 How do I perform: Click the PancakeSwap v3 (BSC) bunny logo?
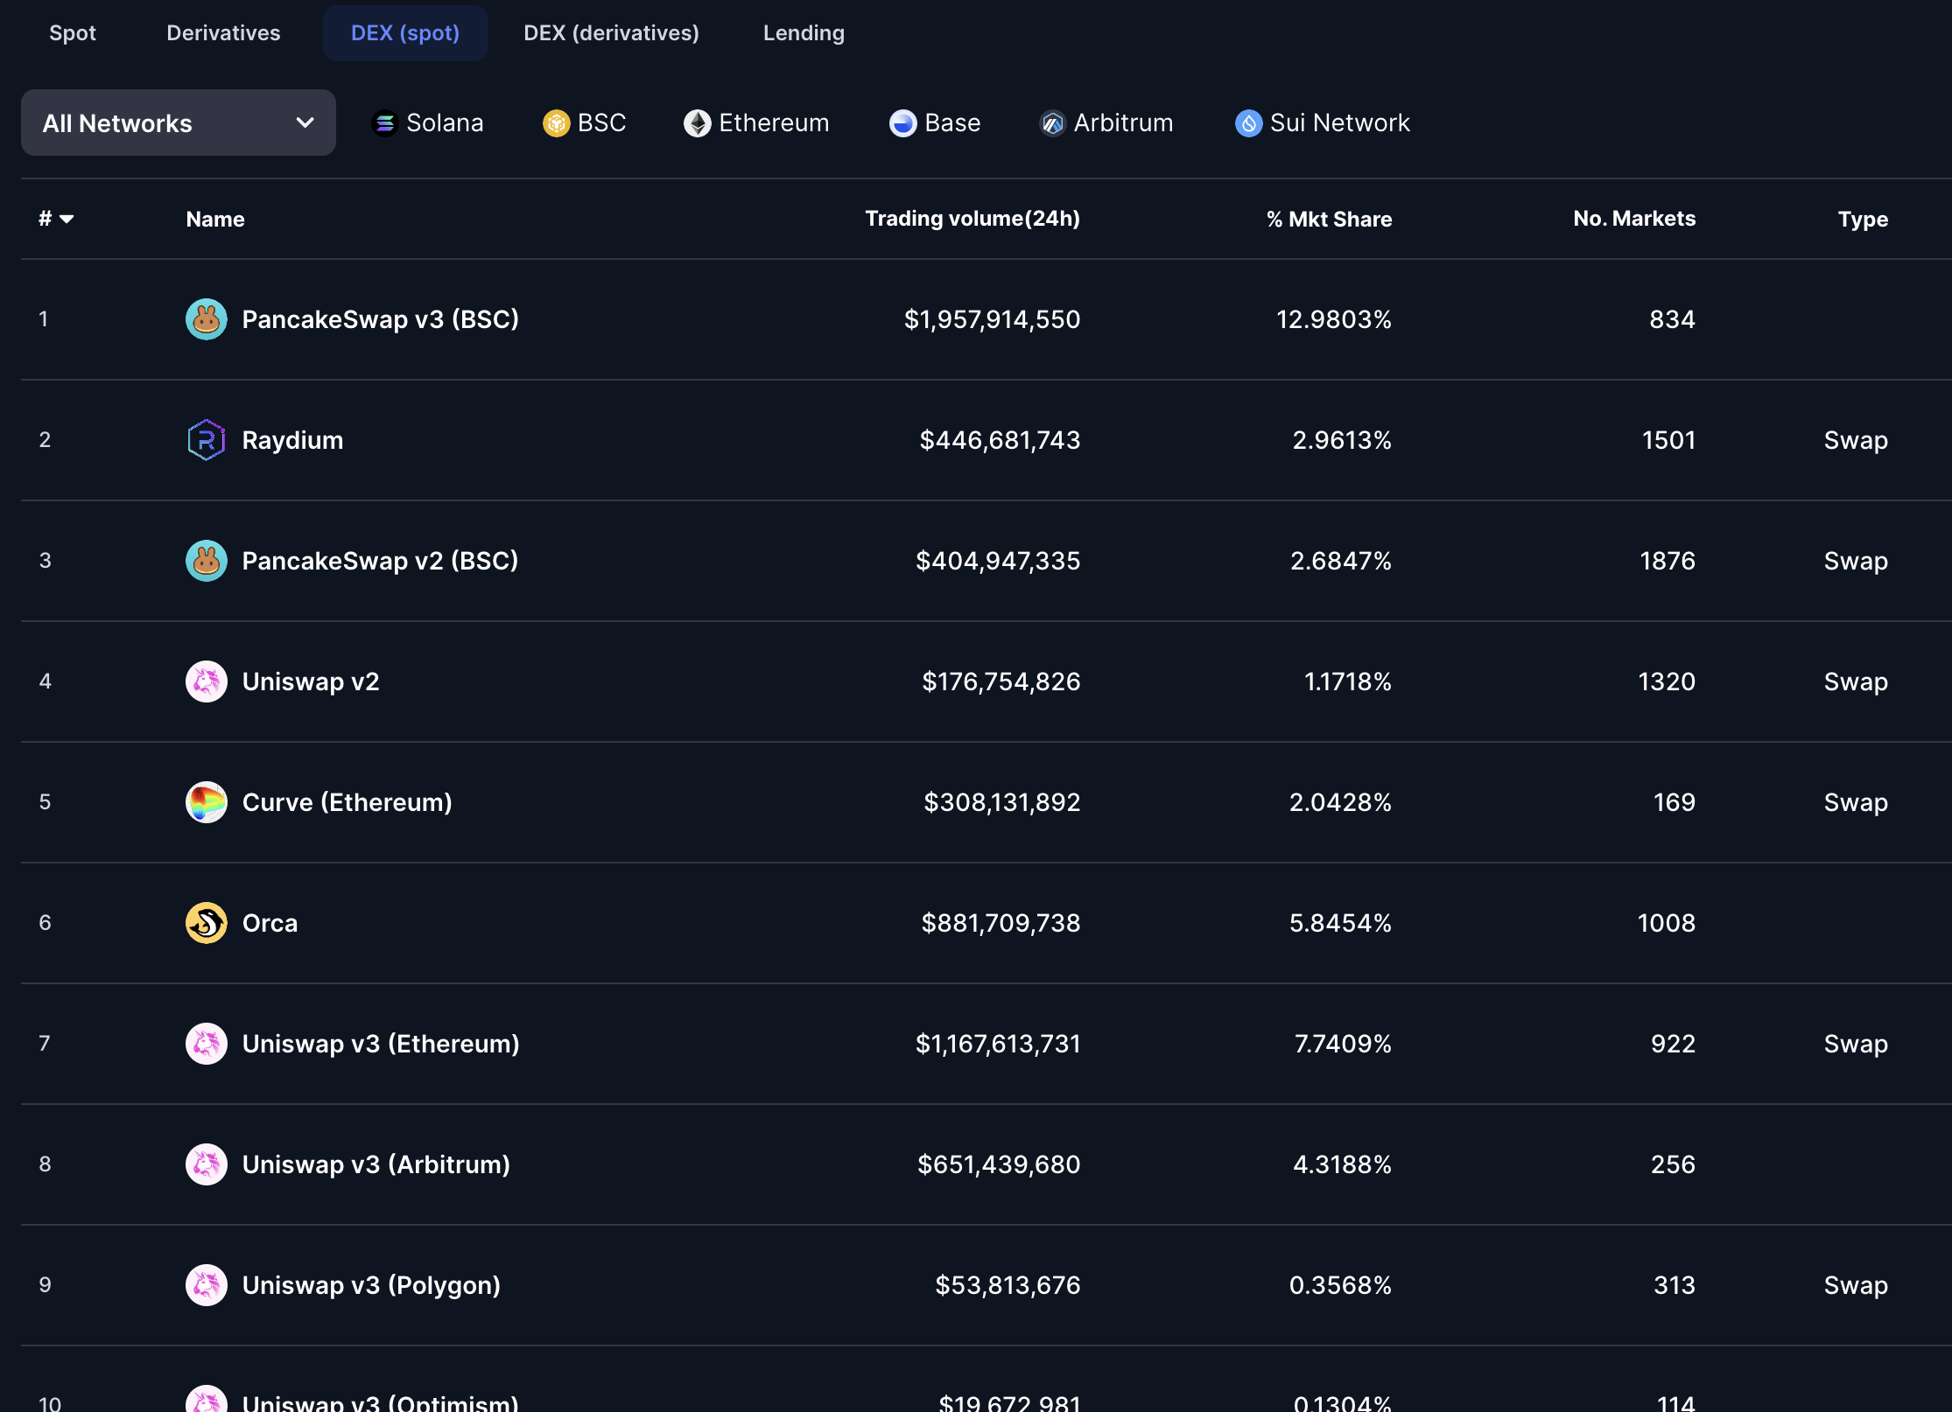(207, 319)
